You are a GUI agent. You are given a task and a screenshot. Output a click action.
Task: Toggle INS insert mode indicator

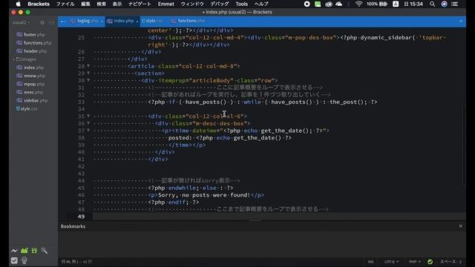(371, 262)
